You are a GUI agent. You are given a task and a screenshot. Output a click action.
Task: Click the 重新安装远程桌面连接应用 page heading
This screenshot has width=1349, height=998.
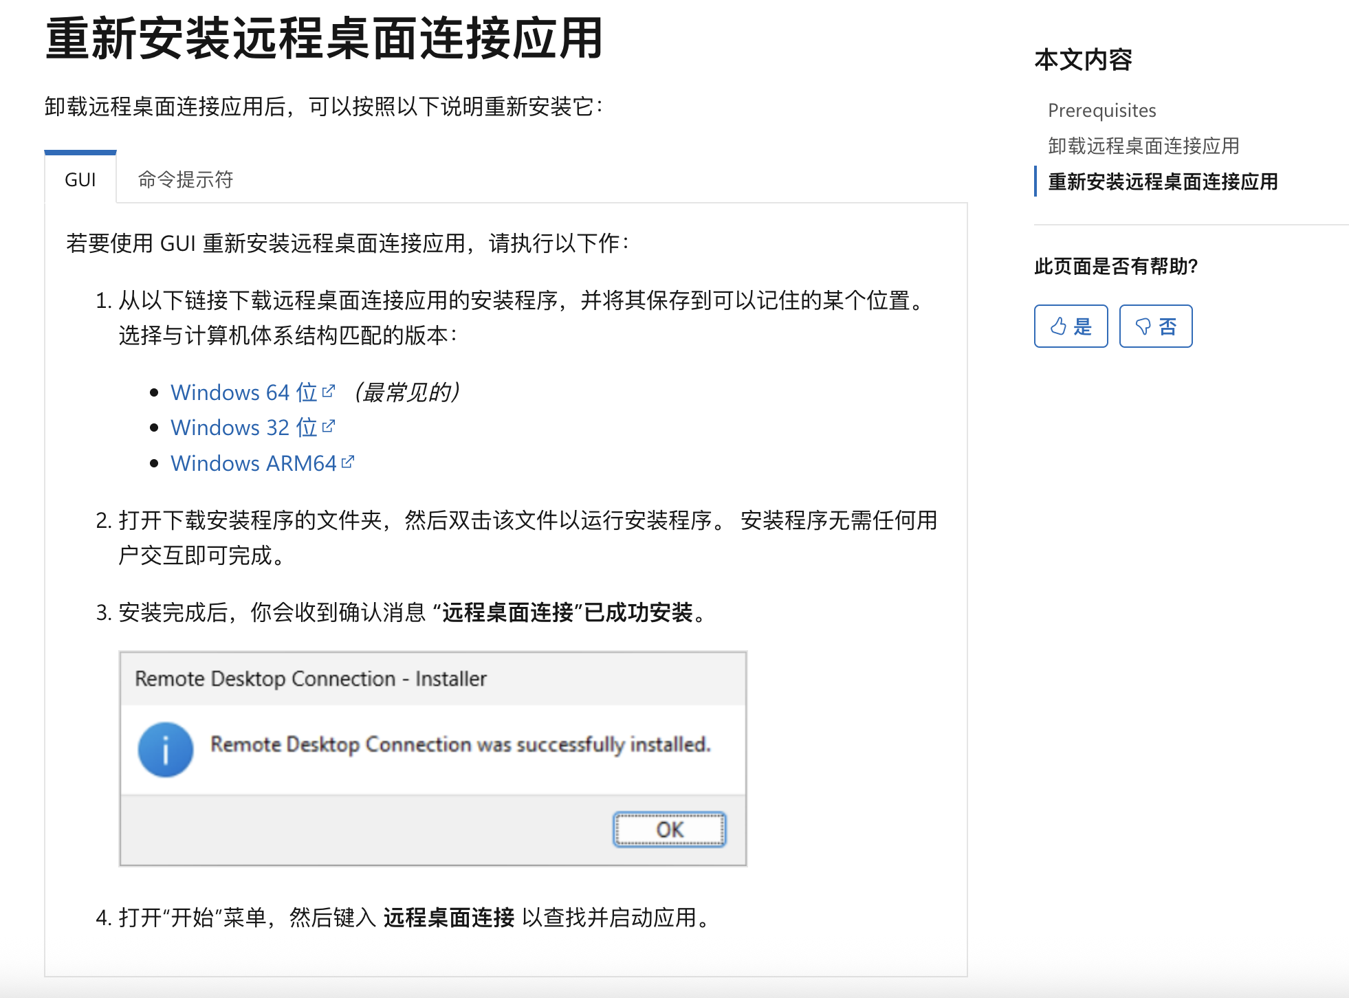[x=324, y=38]
